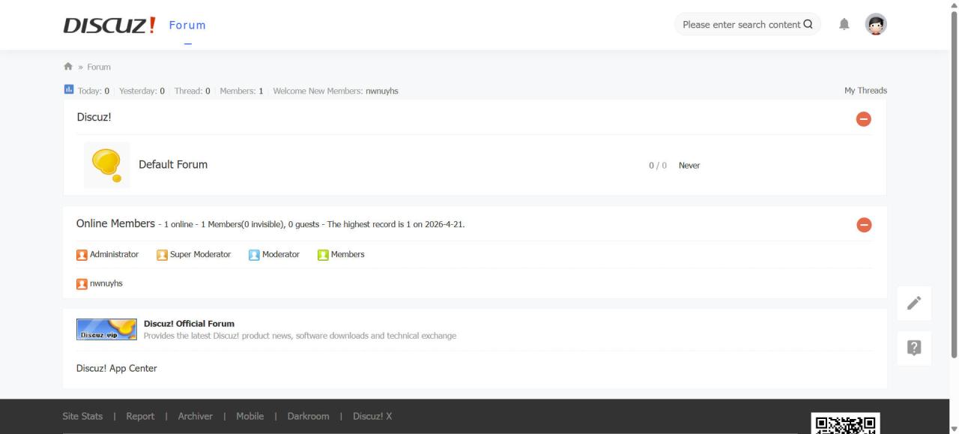The image size is (959, 434).
Task: Click the Discuz! logo
Action: (109, 25)
